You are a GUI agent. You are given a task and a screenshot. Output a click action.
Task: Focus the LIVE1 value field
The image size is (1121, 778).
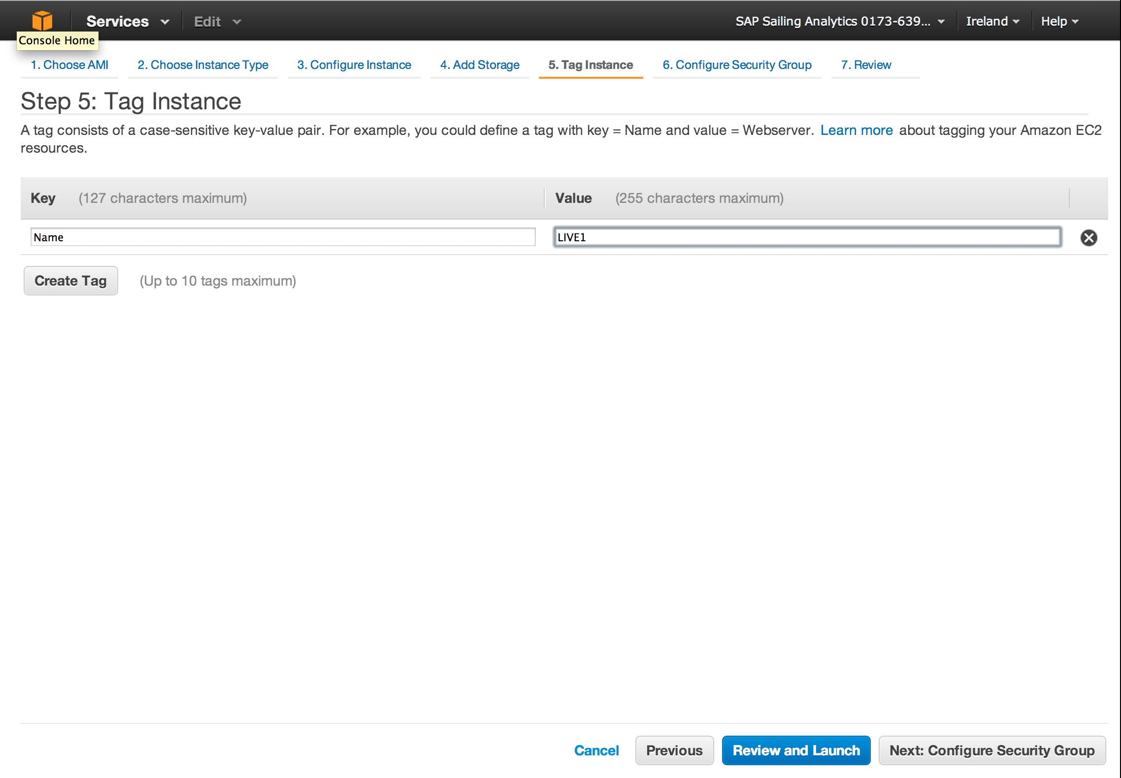(807, 237)
